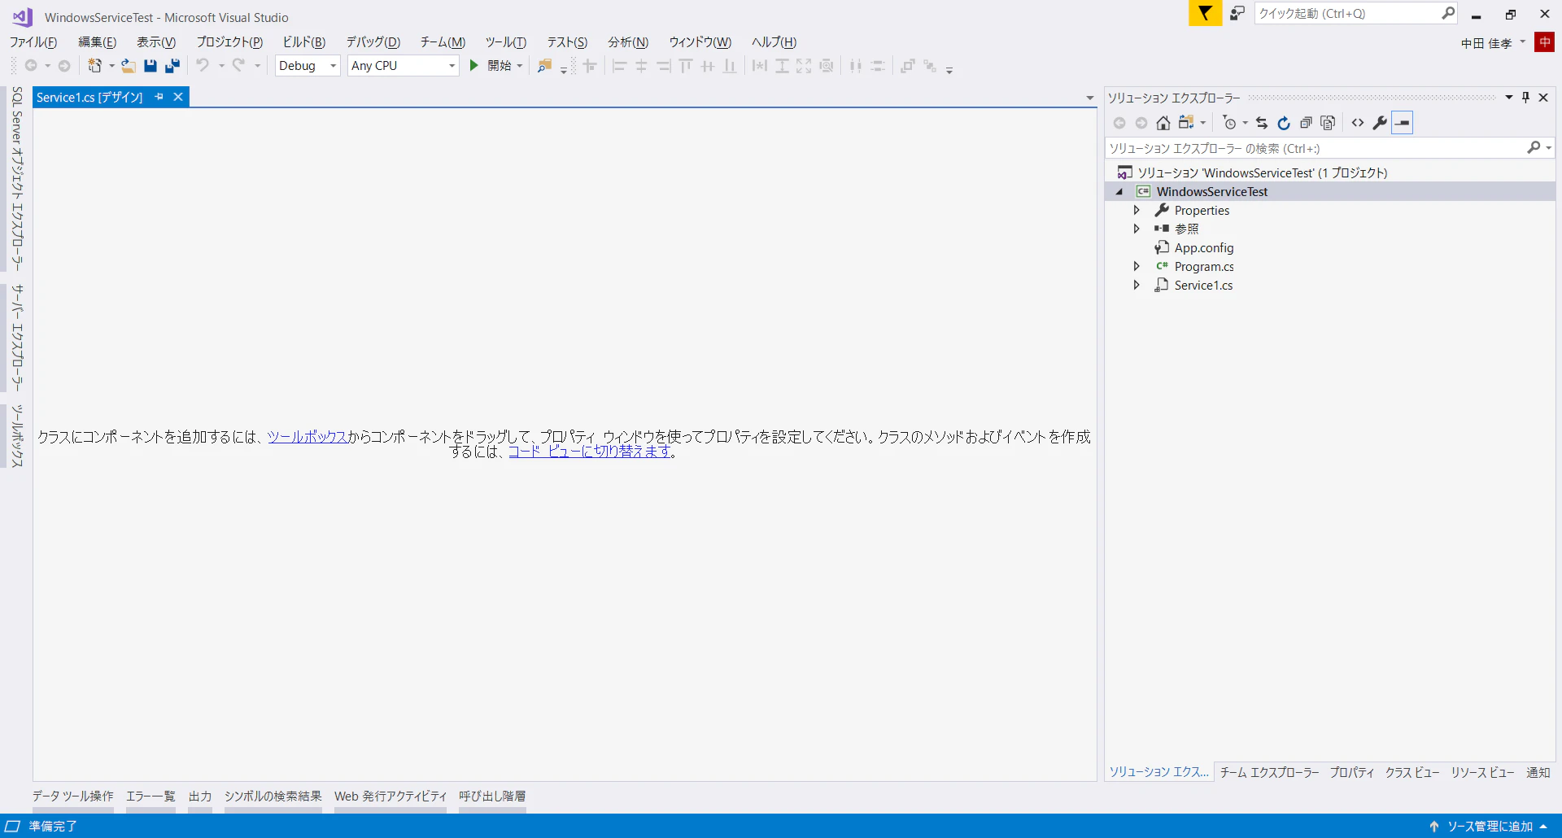Image resolution: width=1562 pixels, height=838 pixels.
Task: Click Home icon in Solution Explorer
Action: click(1163, 123)
